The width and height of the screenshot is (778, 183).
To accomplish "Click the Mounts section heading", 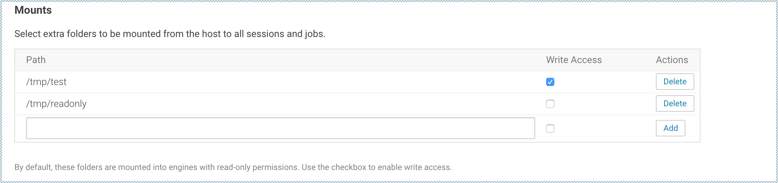I will tap(33, 10).
